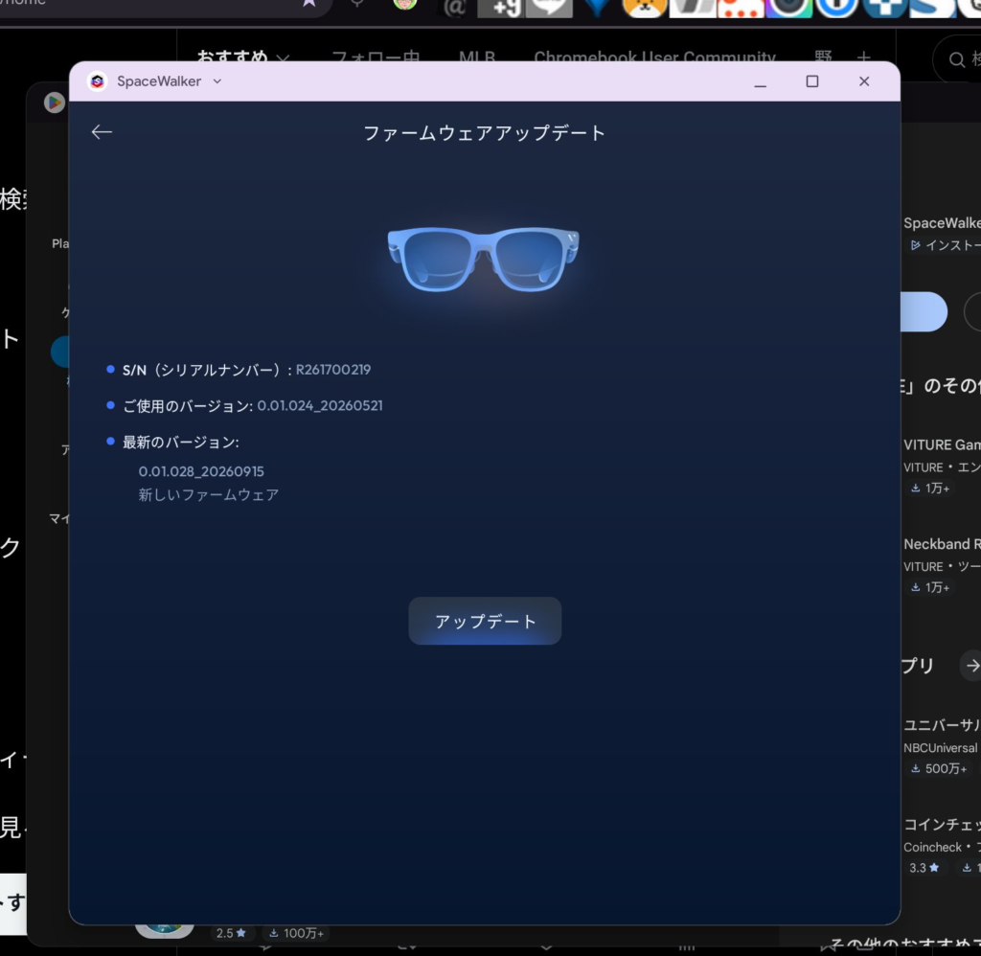Click the 3.3 star rating

click(x=924, y=868)
